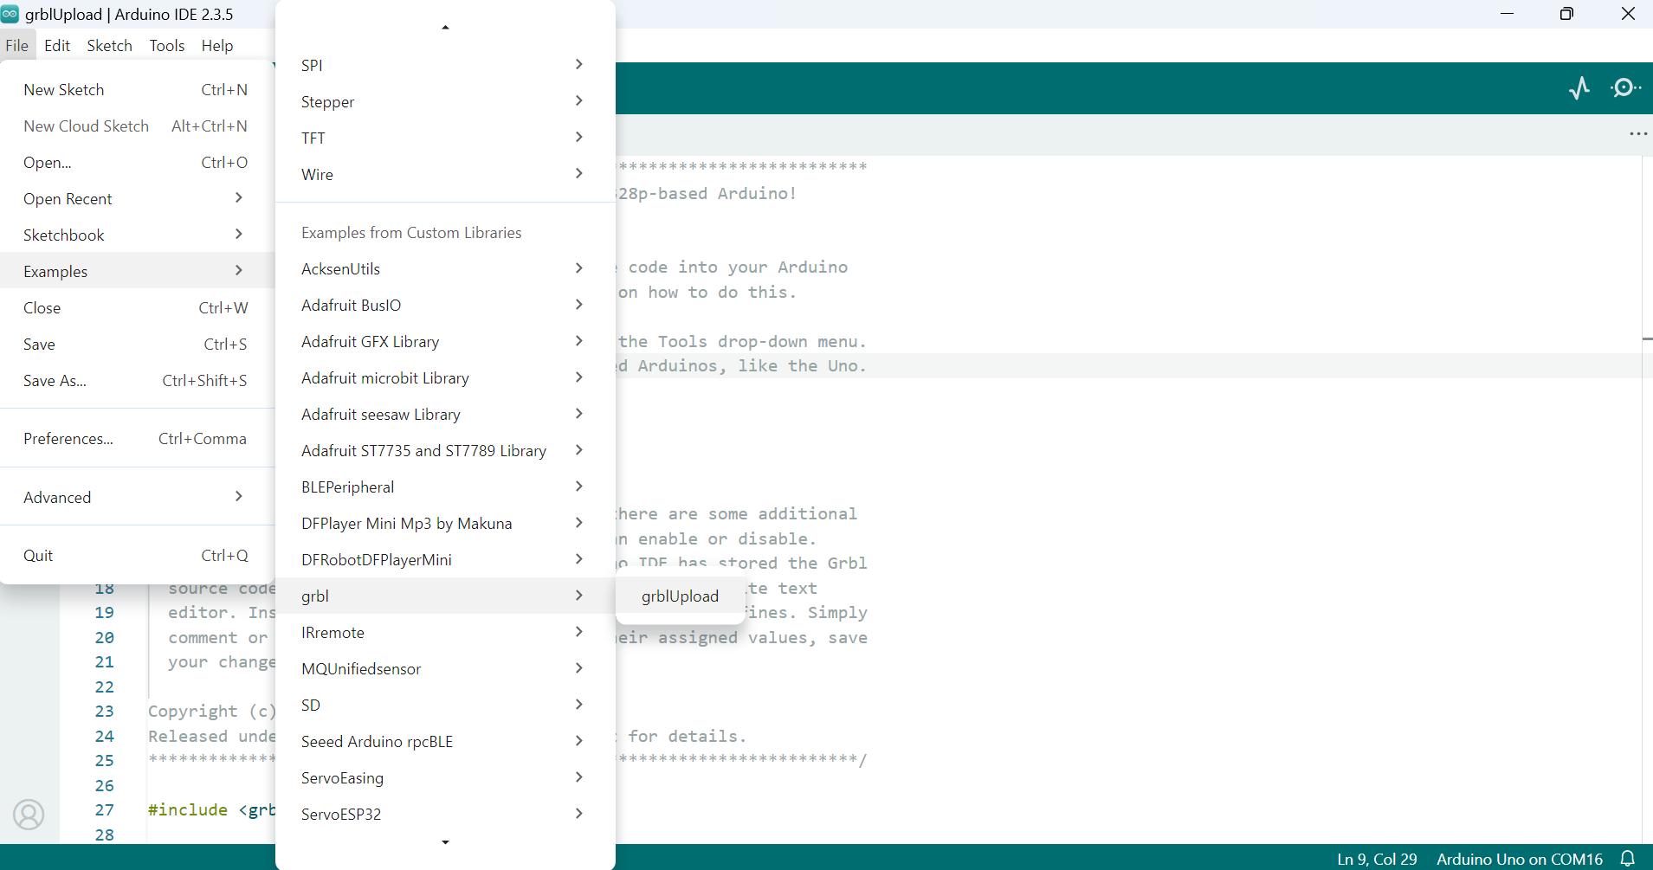
Task: Expand DFPlayer Mini Mp3 by Makuna
Action: click(445, 524)
